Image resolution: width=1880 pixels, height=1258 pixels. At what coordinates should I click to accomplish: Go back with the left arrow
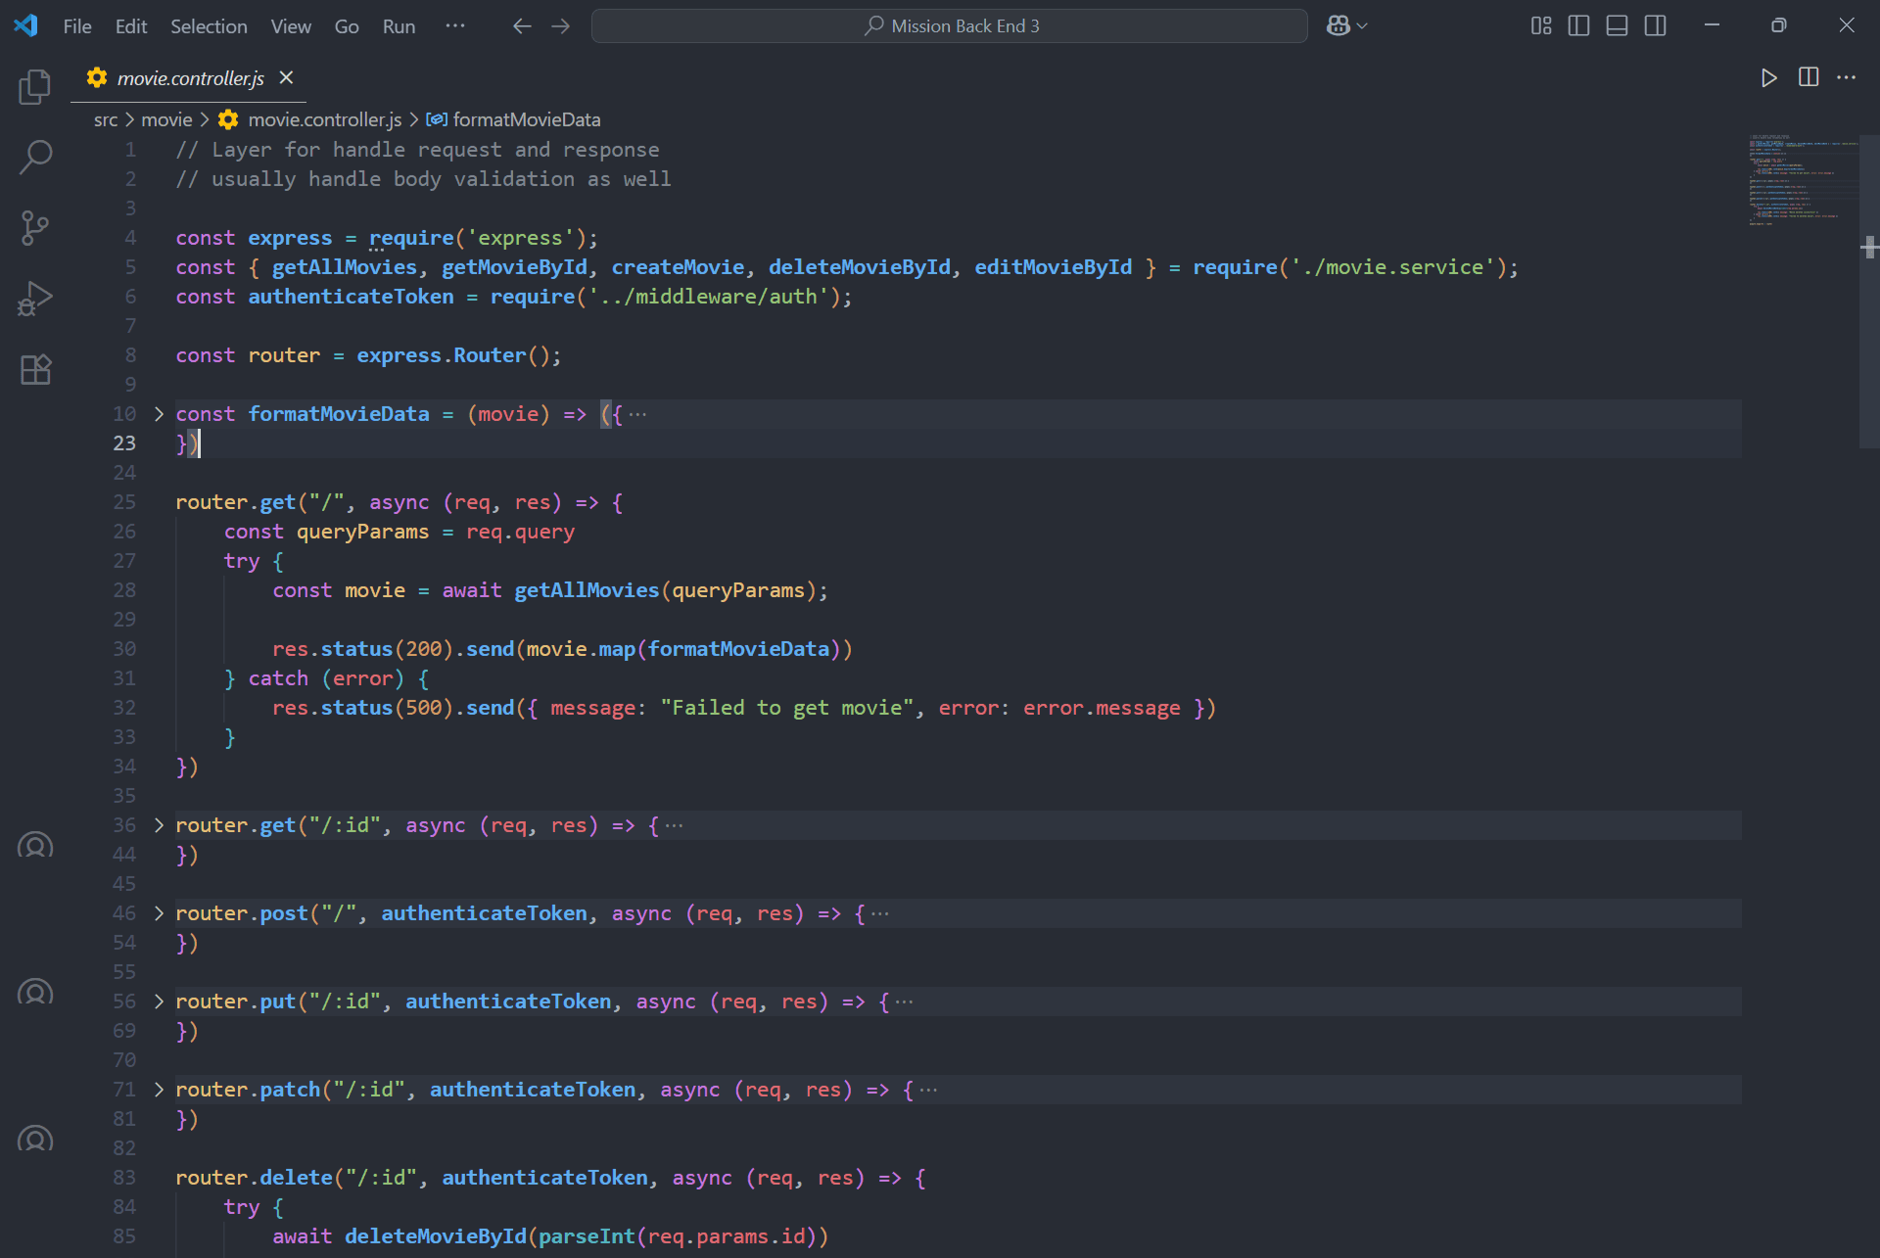[522, 26]
